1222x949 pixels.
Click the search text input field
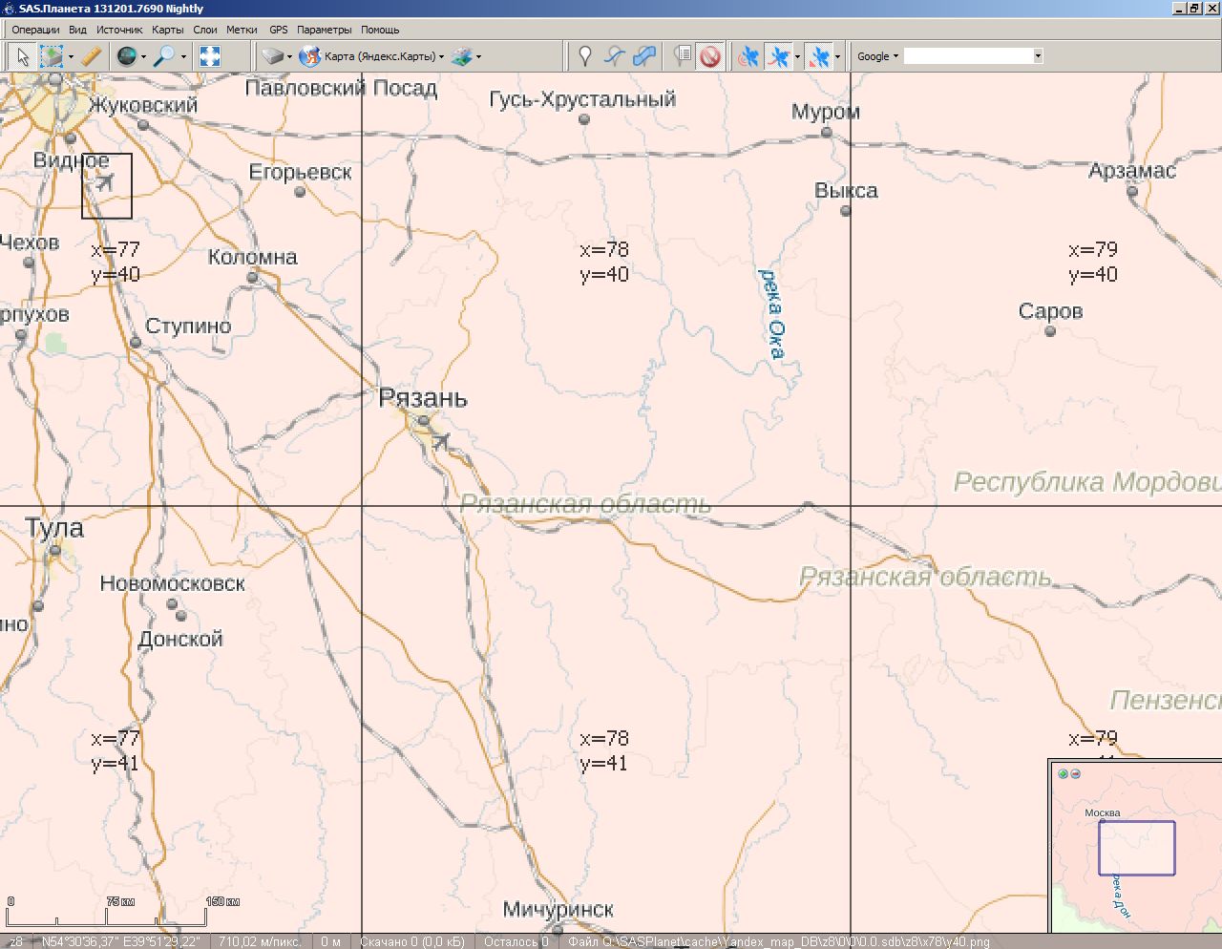(x=967, y=56)
